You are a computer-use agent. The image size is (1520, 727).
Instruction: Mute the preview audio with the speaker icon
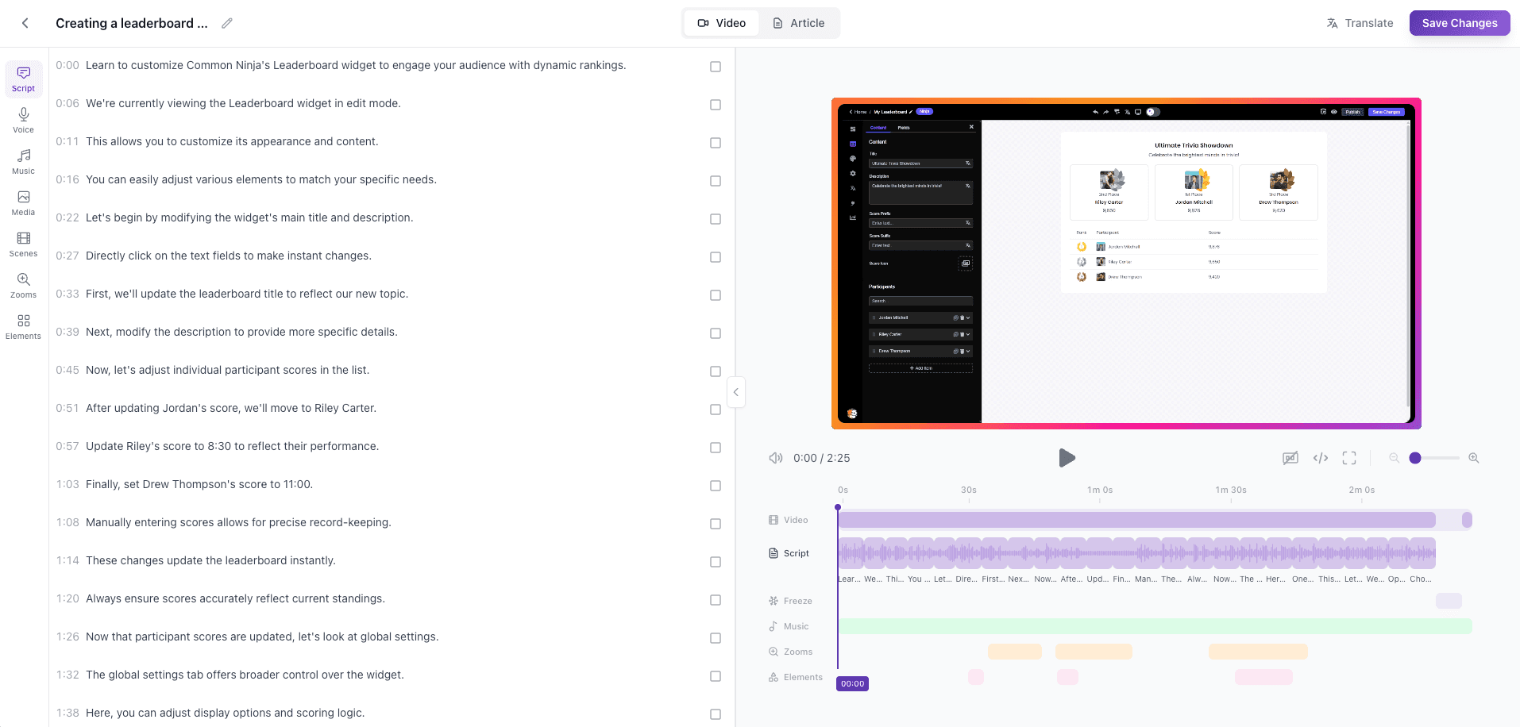[x=775, y=458]
